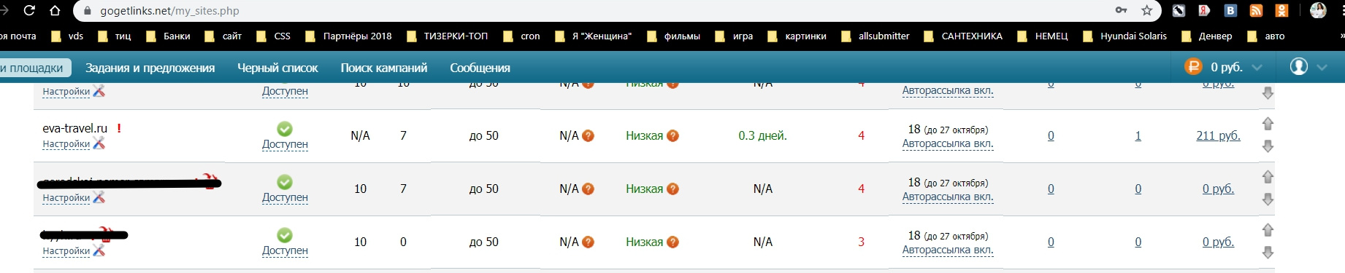The height and width of the screenshot is (273, 1345).
Task: Click Авторассылка вкл. in the last row
Action: [948, 250]
